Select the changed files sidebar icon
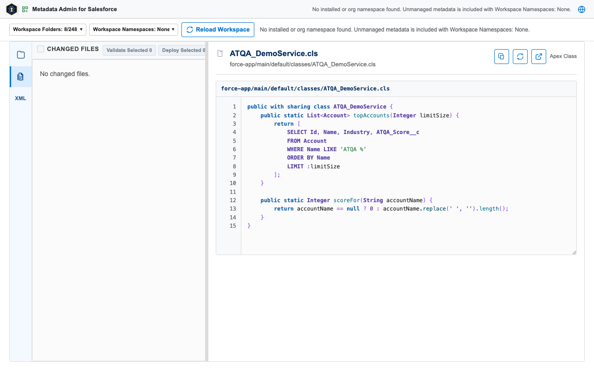594x371 pixels. 21,77
